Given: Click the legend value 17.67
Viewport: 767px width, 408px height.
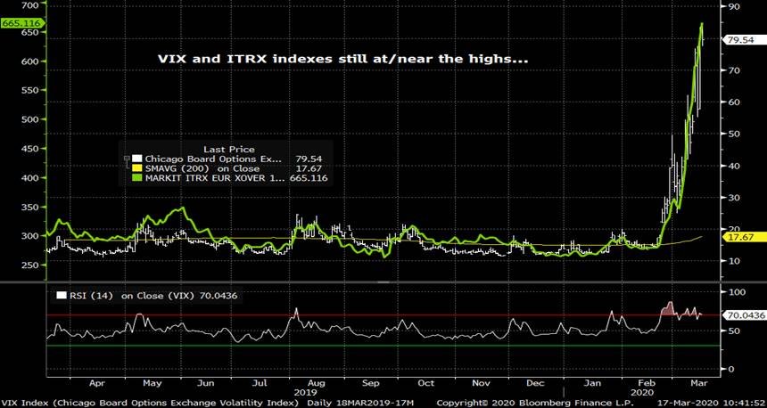Looking at the screenshot, I should pyautogui.click(x=309, y=169).
